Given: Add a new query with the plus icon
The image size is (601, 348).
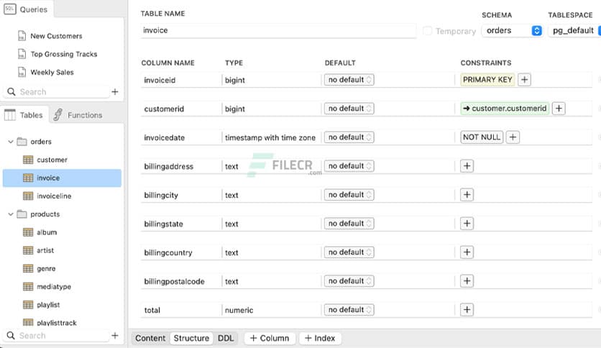Looking at the screenshot, I should pyautogui.click(x=115, y=92).
